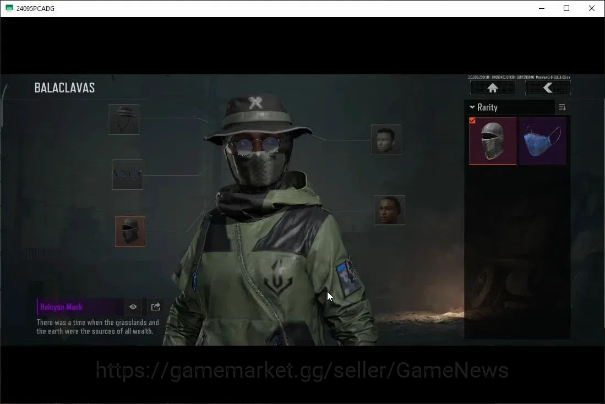The width and height of the screenshot is (605, 404).
Task: Go to the home screen via house icon
Action: 492,88
